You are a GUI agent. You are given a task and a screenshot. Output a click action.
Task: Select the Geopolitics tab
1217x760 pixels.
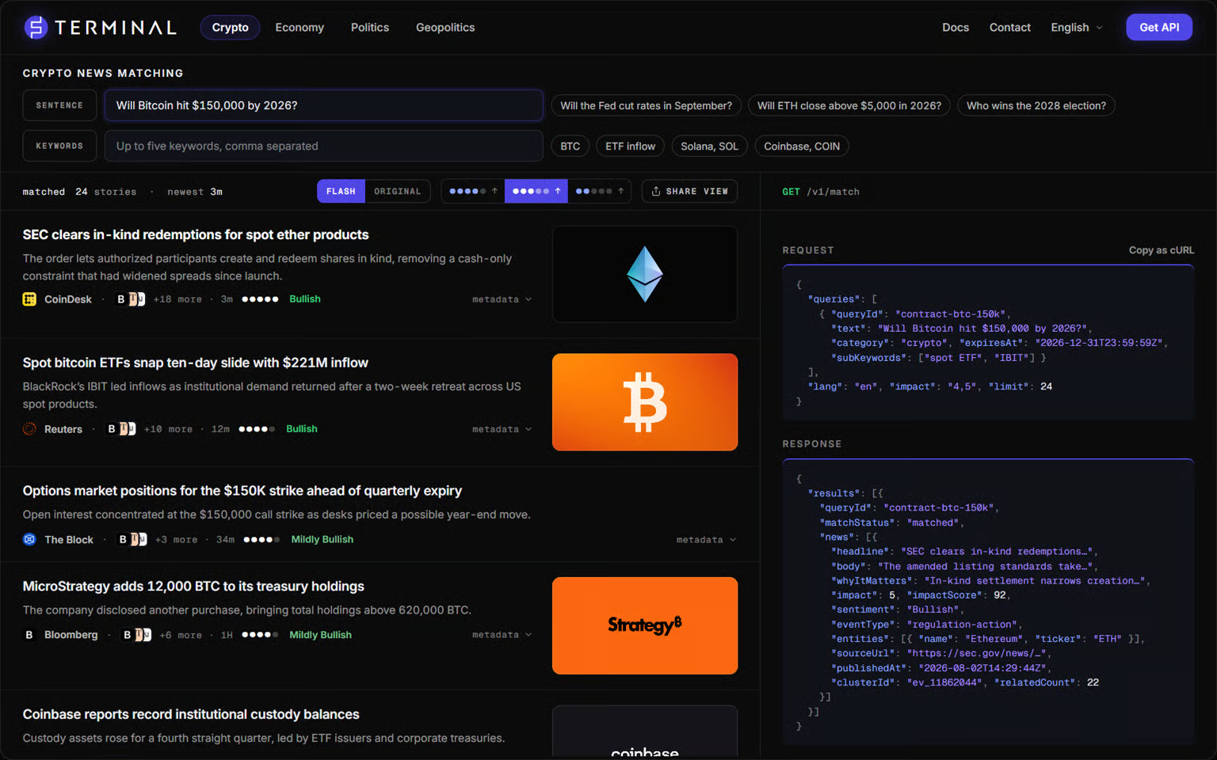(445, 28)
